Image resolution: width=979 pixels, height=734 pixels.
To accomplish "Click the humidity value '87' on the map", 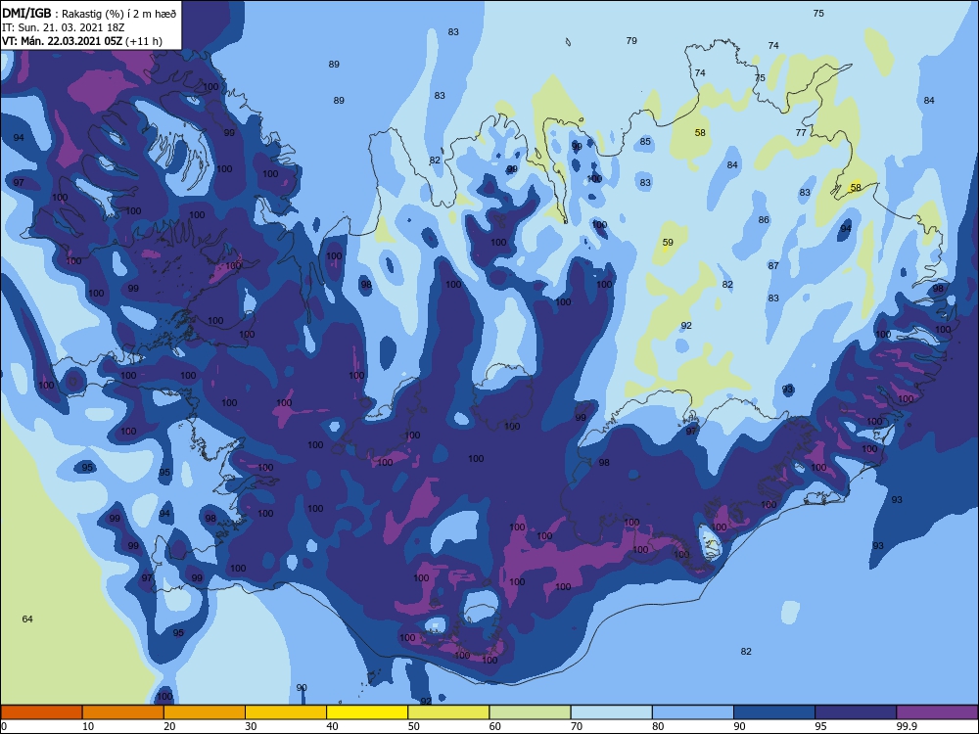I will point(773,266).
